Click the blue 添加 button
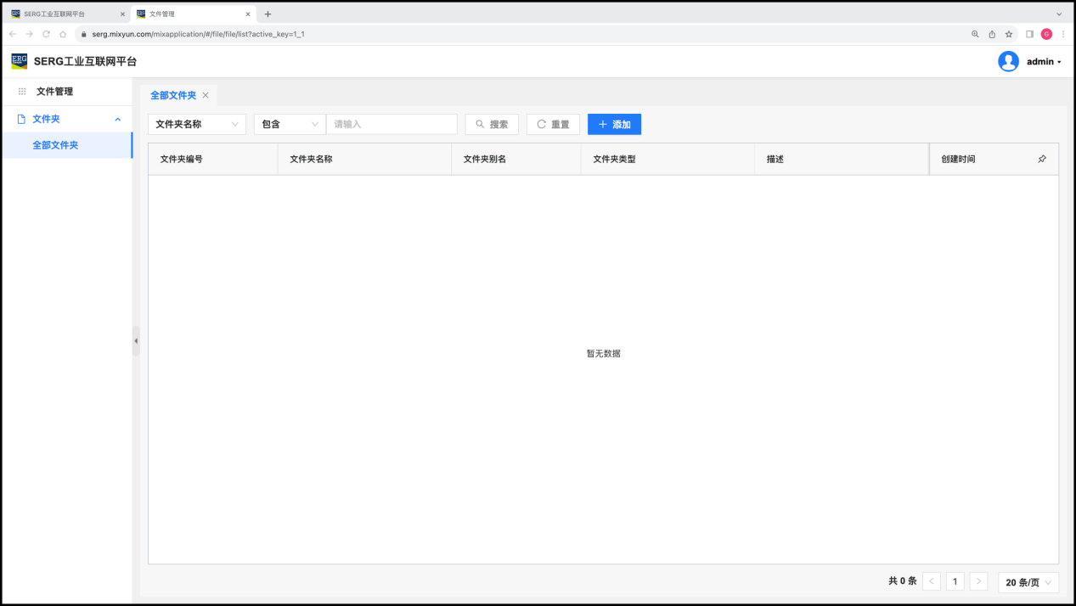Screen dimensions: 1076x606 click(614, 124)
